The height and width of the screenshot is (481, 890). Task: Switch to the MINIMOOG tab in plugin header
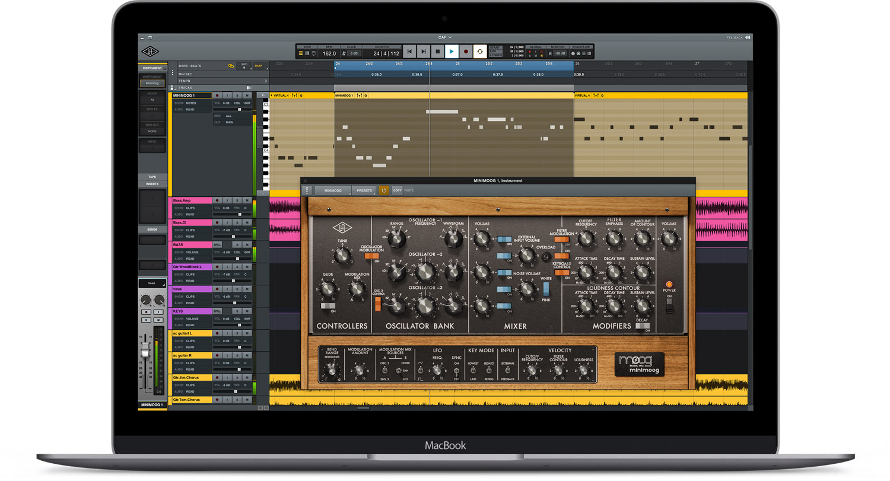333,190
